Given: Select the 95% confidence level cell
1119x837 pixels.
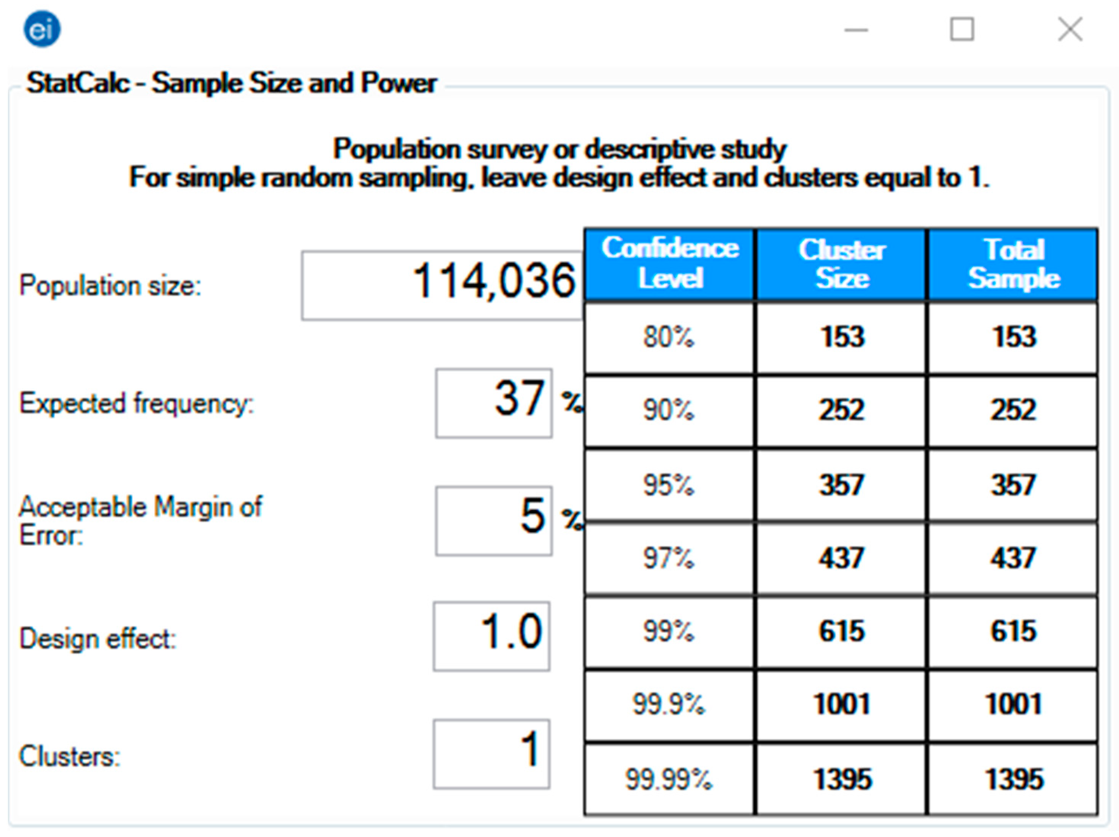Looking at the screenshot, I should [669, 485].
